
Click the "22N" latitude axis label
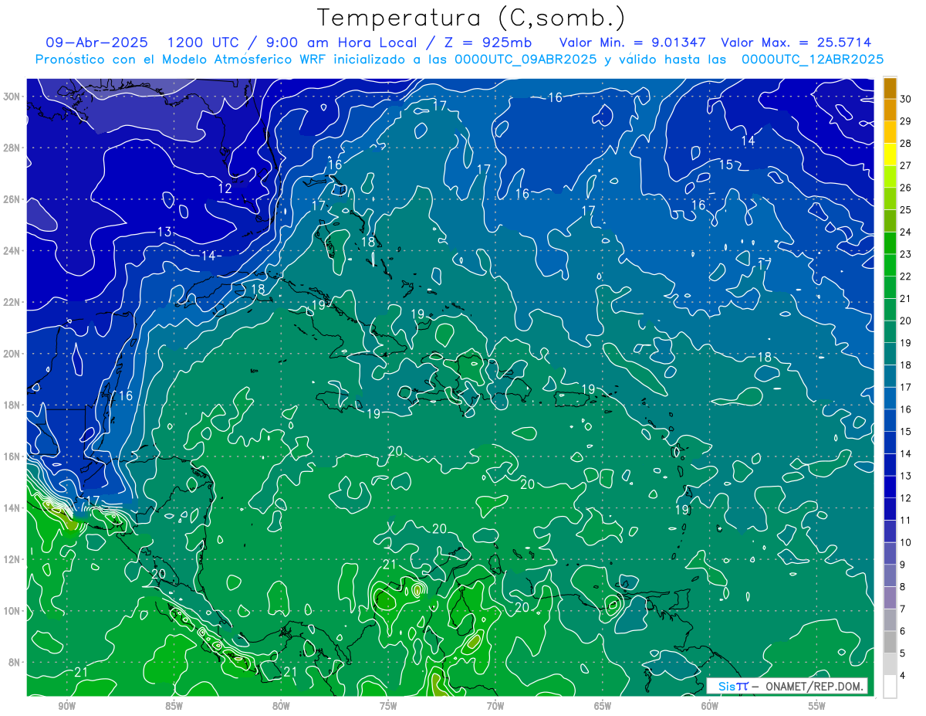[13, 302]
